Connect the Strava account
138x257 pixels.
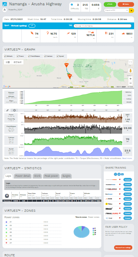click(x=128, y=180)
